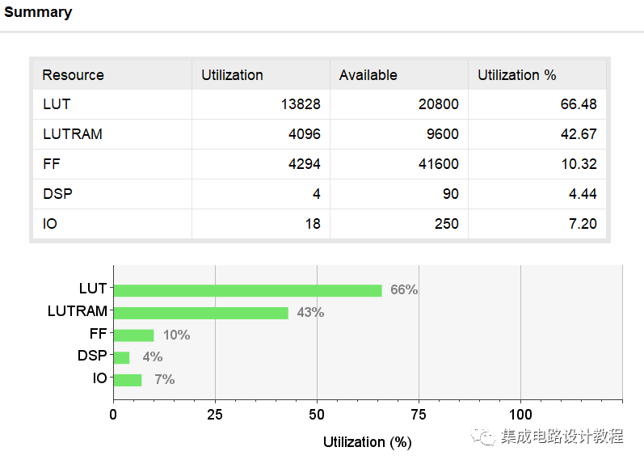The width and height of the screenshot is (644, 464).
Task: Select DSP percentage 4.44
Action: pyautogui.click(x=583, y=193)
